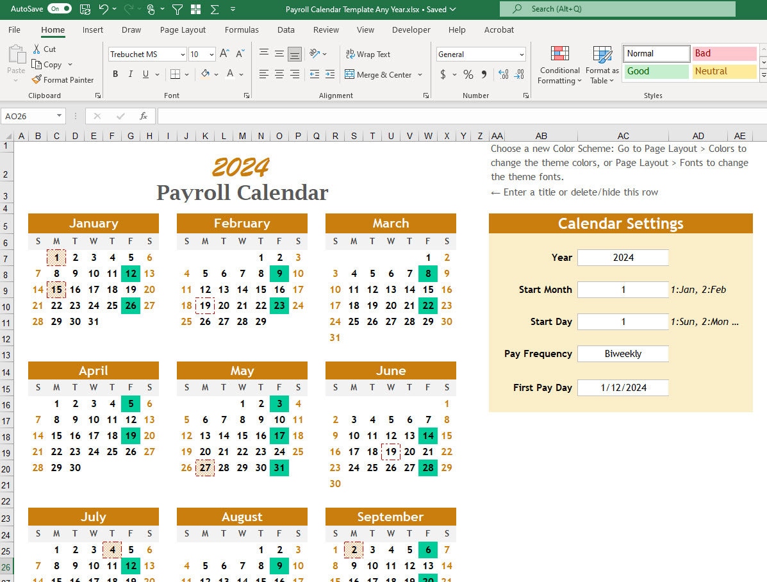Image resolution: width=767 pixels, height=582 pixels.
Task: Click the Filter funnel icon in quick access toolbar
Action: [177, 9]
